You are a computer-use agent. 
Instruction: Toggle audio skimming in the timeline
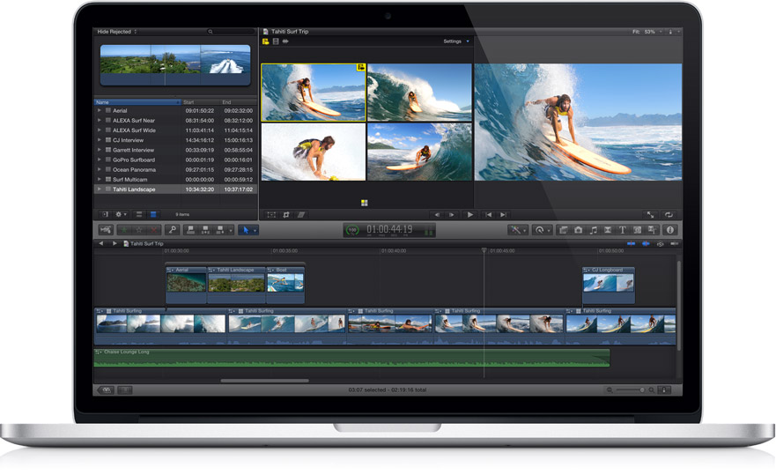(x=646, y=244)
